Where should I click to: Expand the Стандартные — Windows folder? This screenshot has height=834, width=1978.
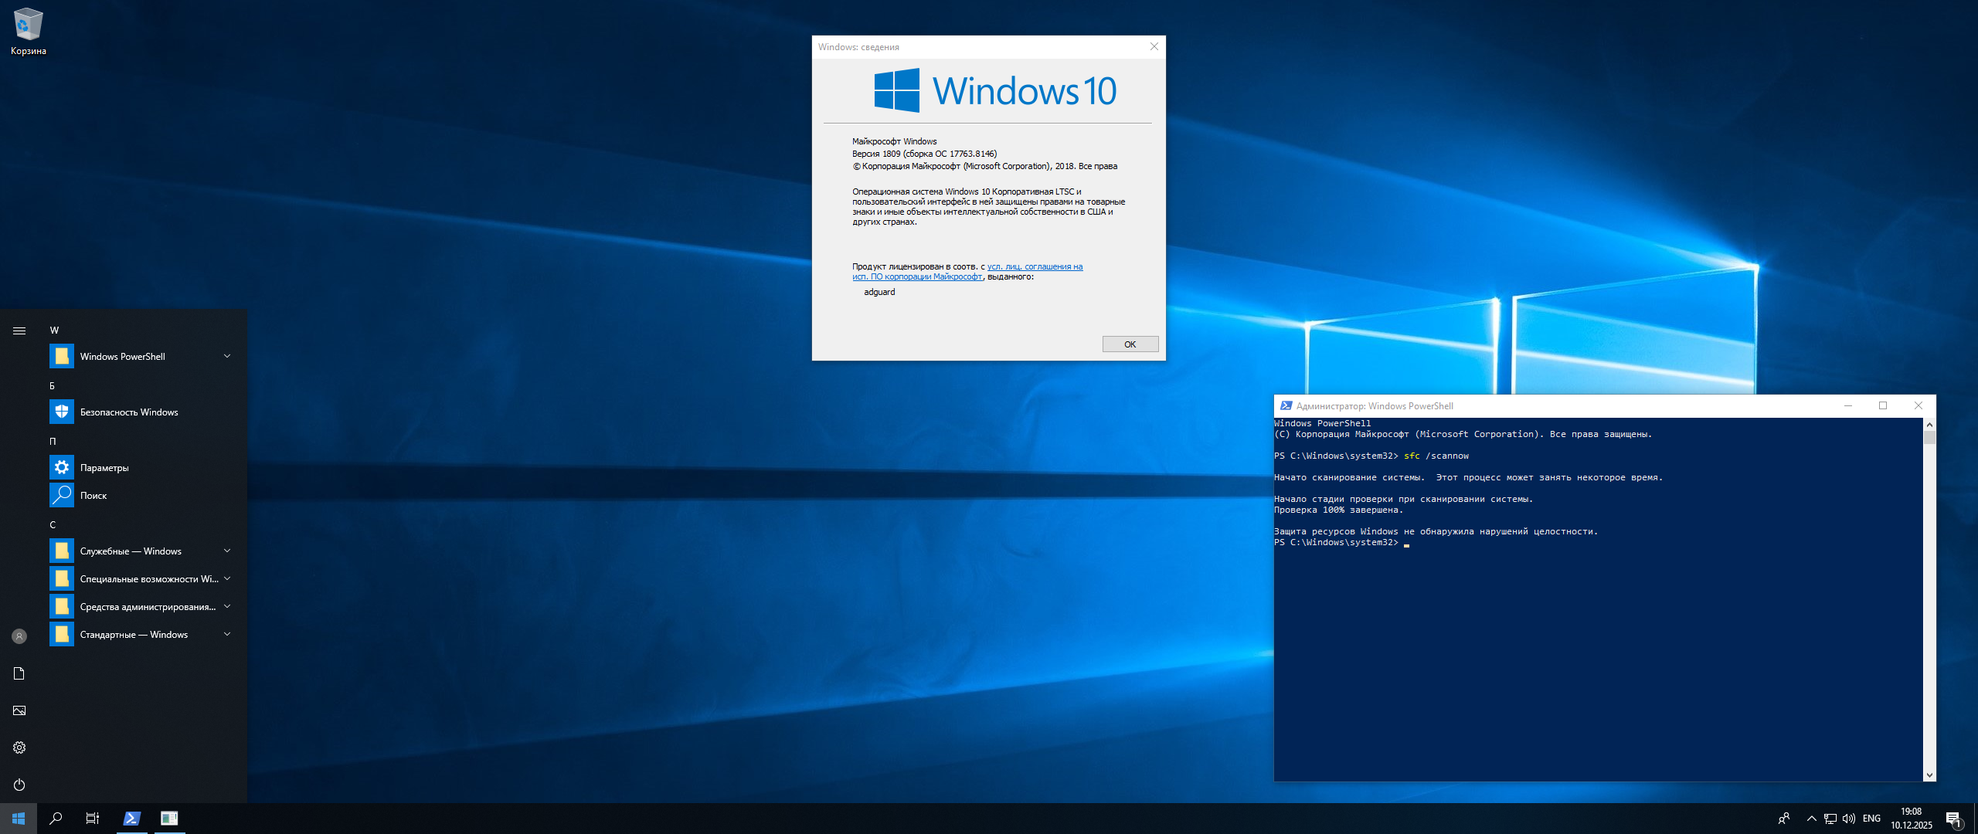pyautogui.click(x=227, y=634)
